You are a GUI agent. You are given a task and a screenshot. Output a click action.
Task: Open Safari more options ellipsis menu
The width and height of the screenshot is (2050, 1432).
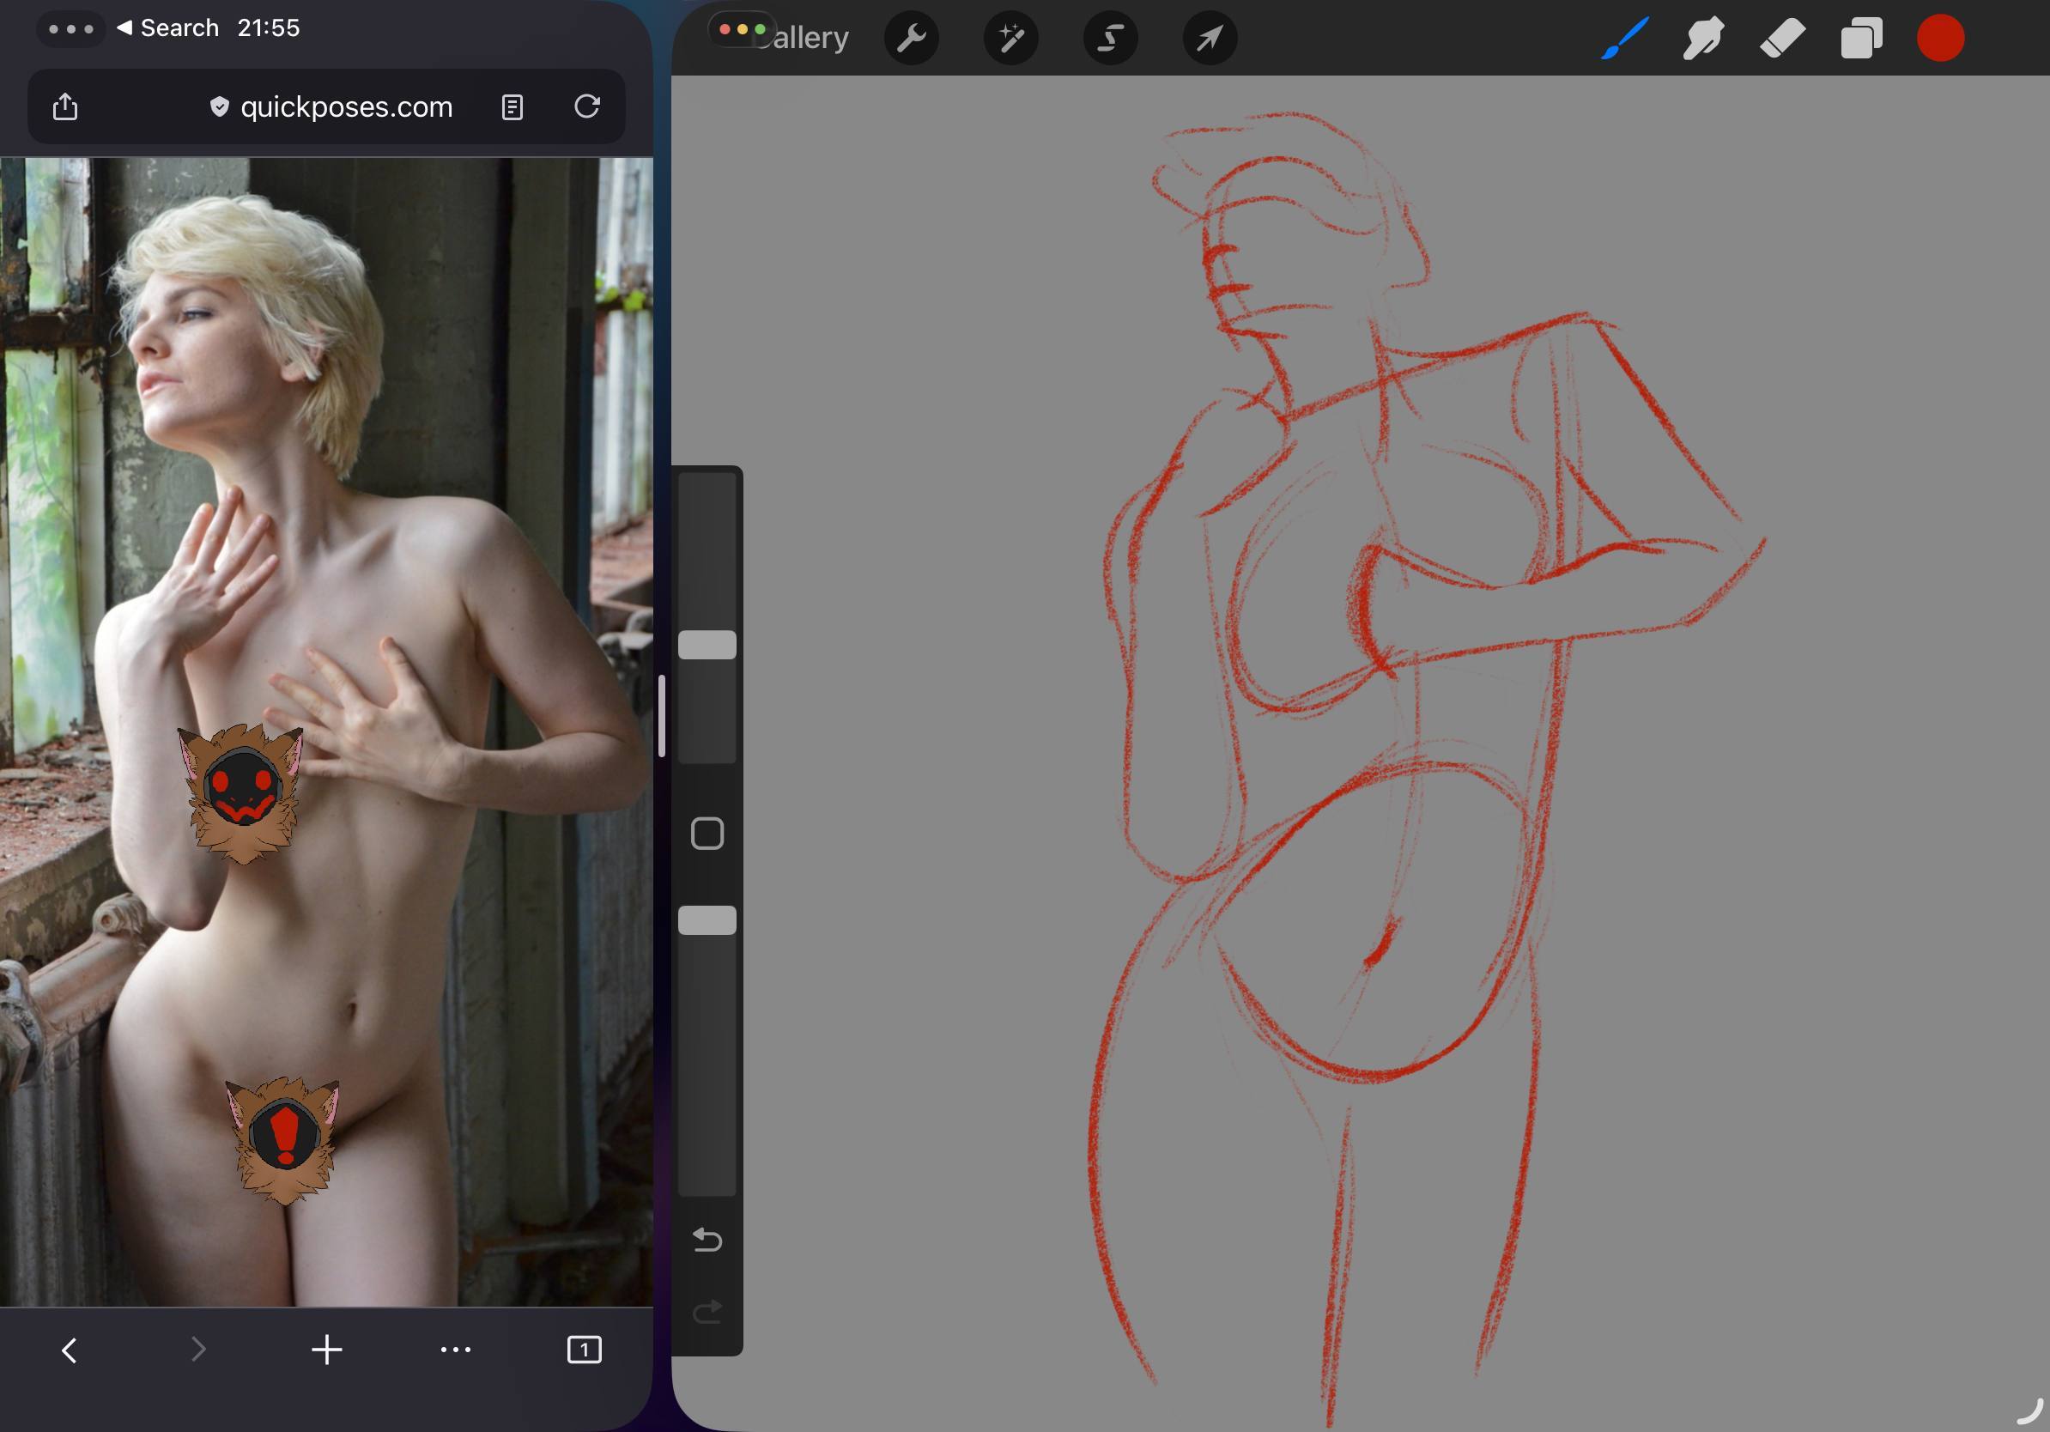[455, 1349]
